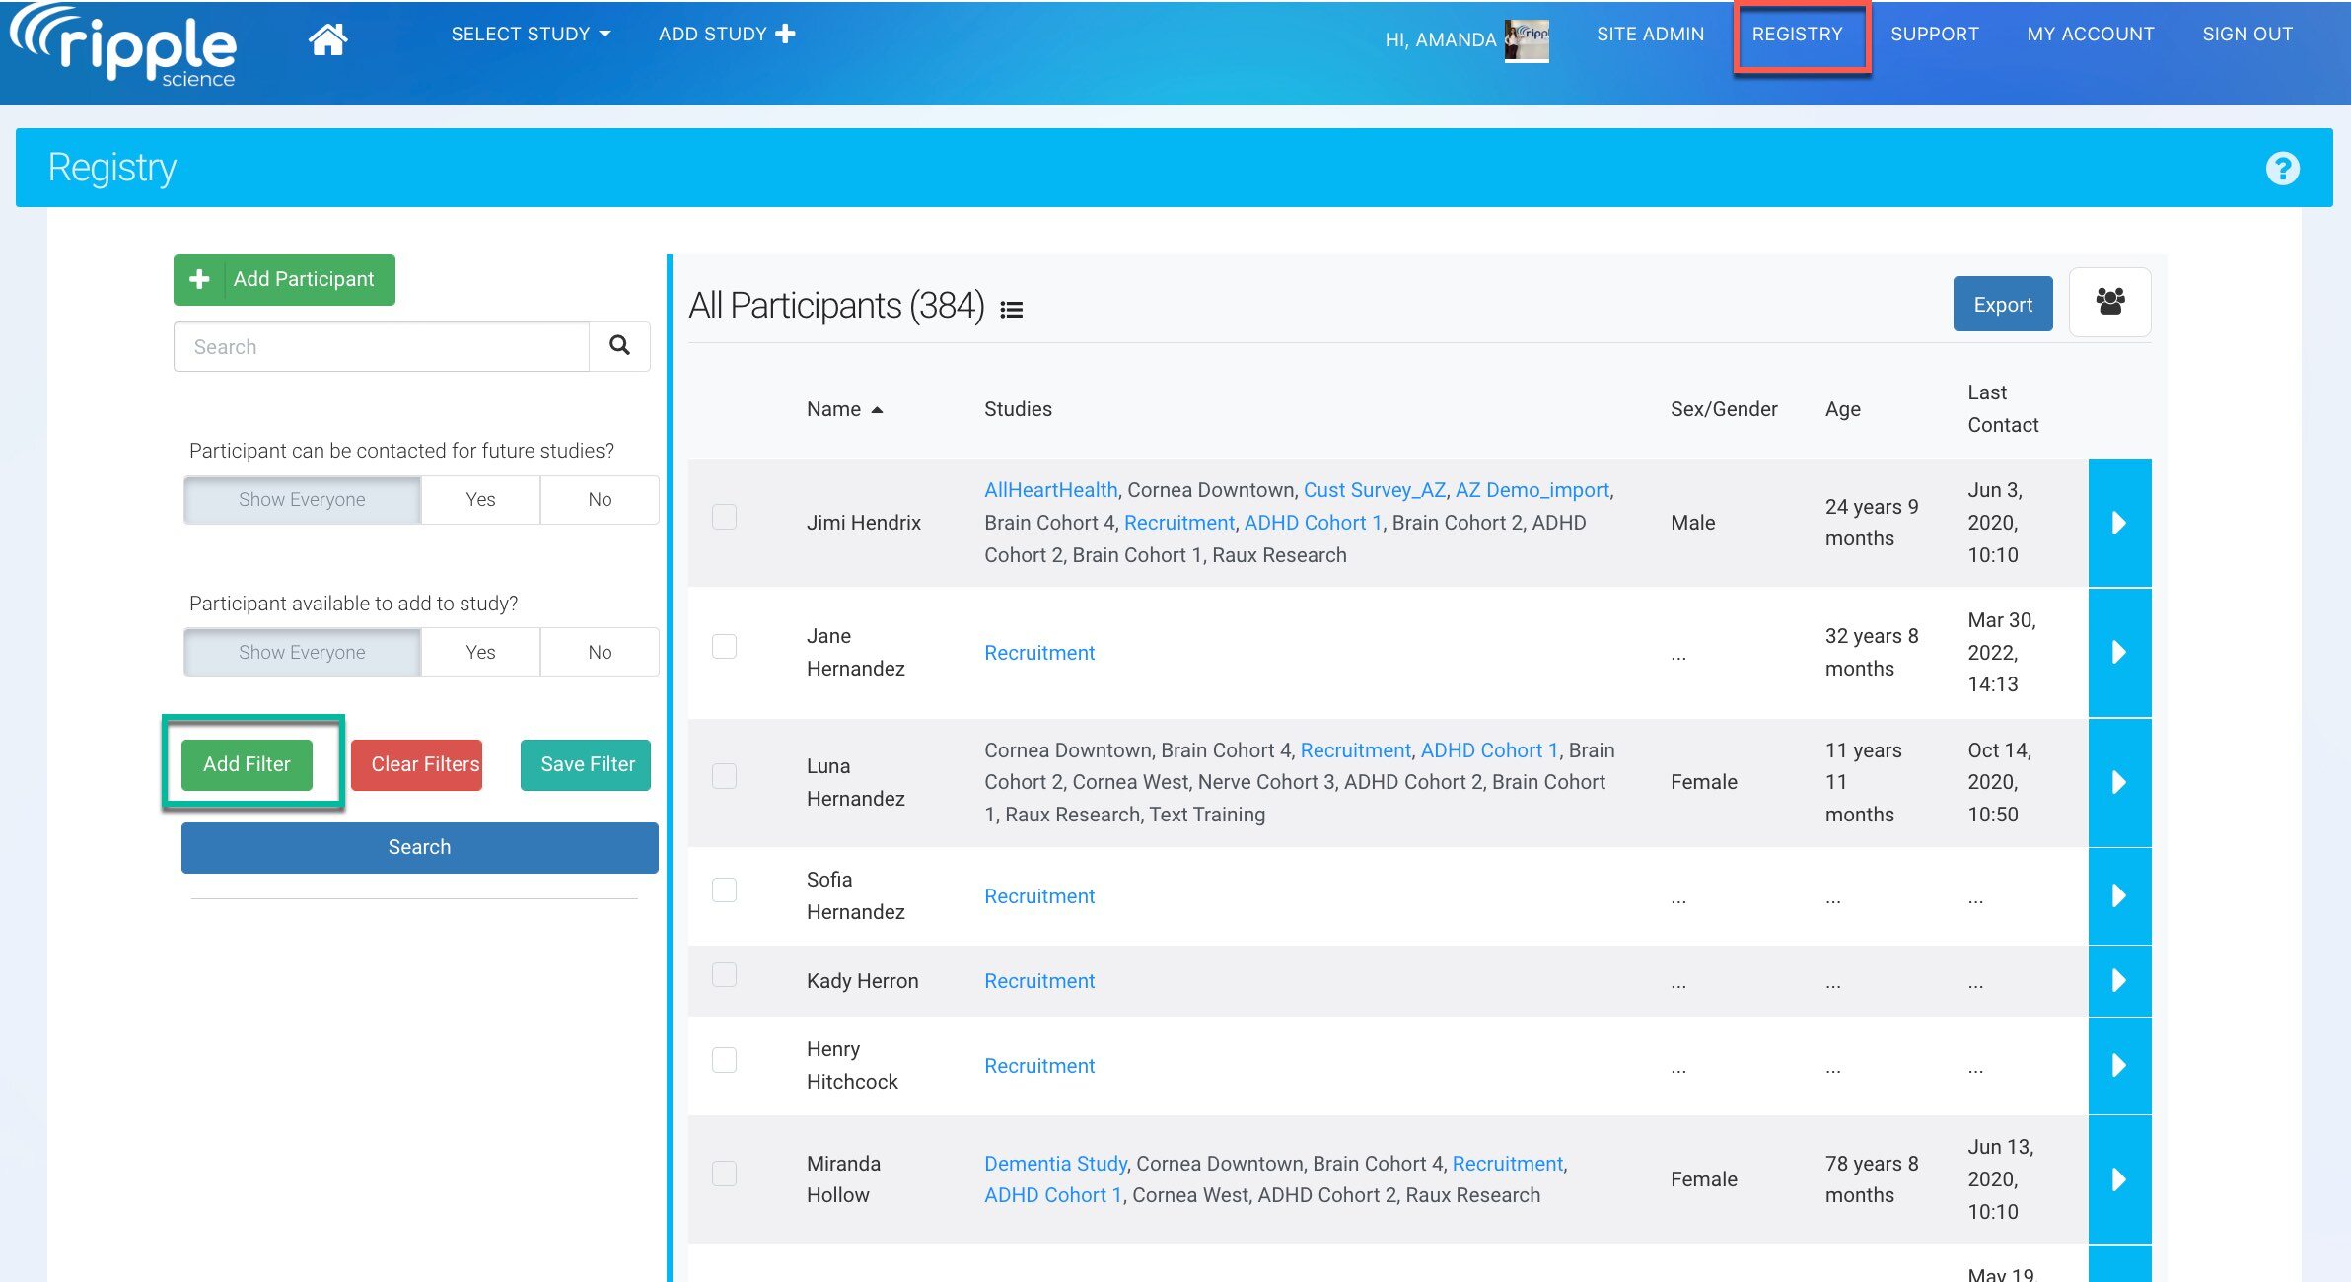The width and height of the screenshot is (2351, 1282).
Task: Click Ripple Science logo
Action: tap(123, 46)
